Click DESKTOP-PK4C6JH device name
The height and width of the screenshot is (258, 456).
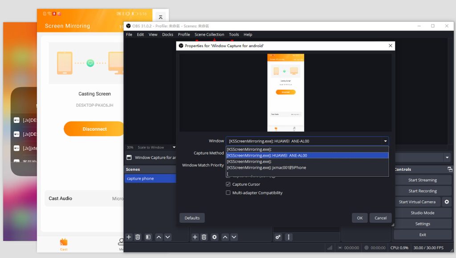[x=94, y=105]
